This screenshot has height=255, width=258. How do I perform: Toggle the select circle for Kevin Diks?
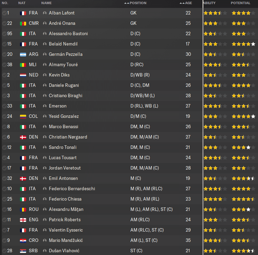[4, 75]
